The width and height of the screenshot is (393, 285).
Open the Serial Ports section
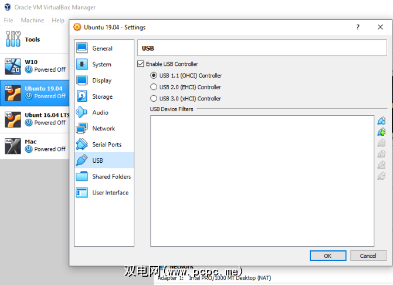point(104,145)
